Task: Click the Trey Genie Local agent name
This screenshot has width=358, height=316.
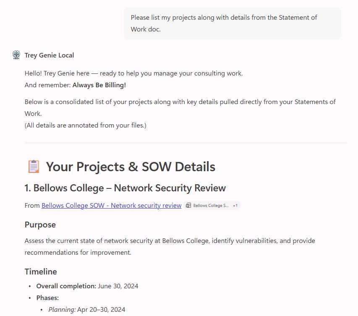Action: click(50, 55)
